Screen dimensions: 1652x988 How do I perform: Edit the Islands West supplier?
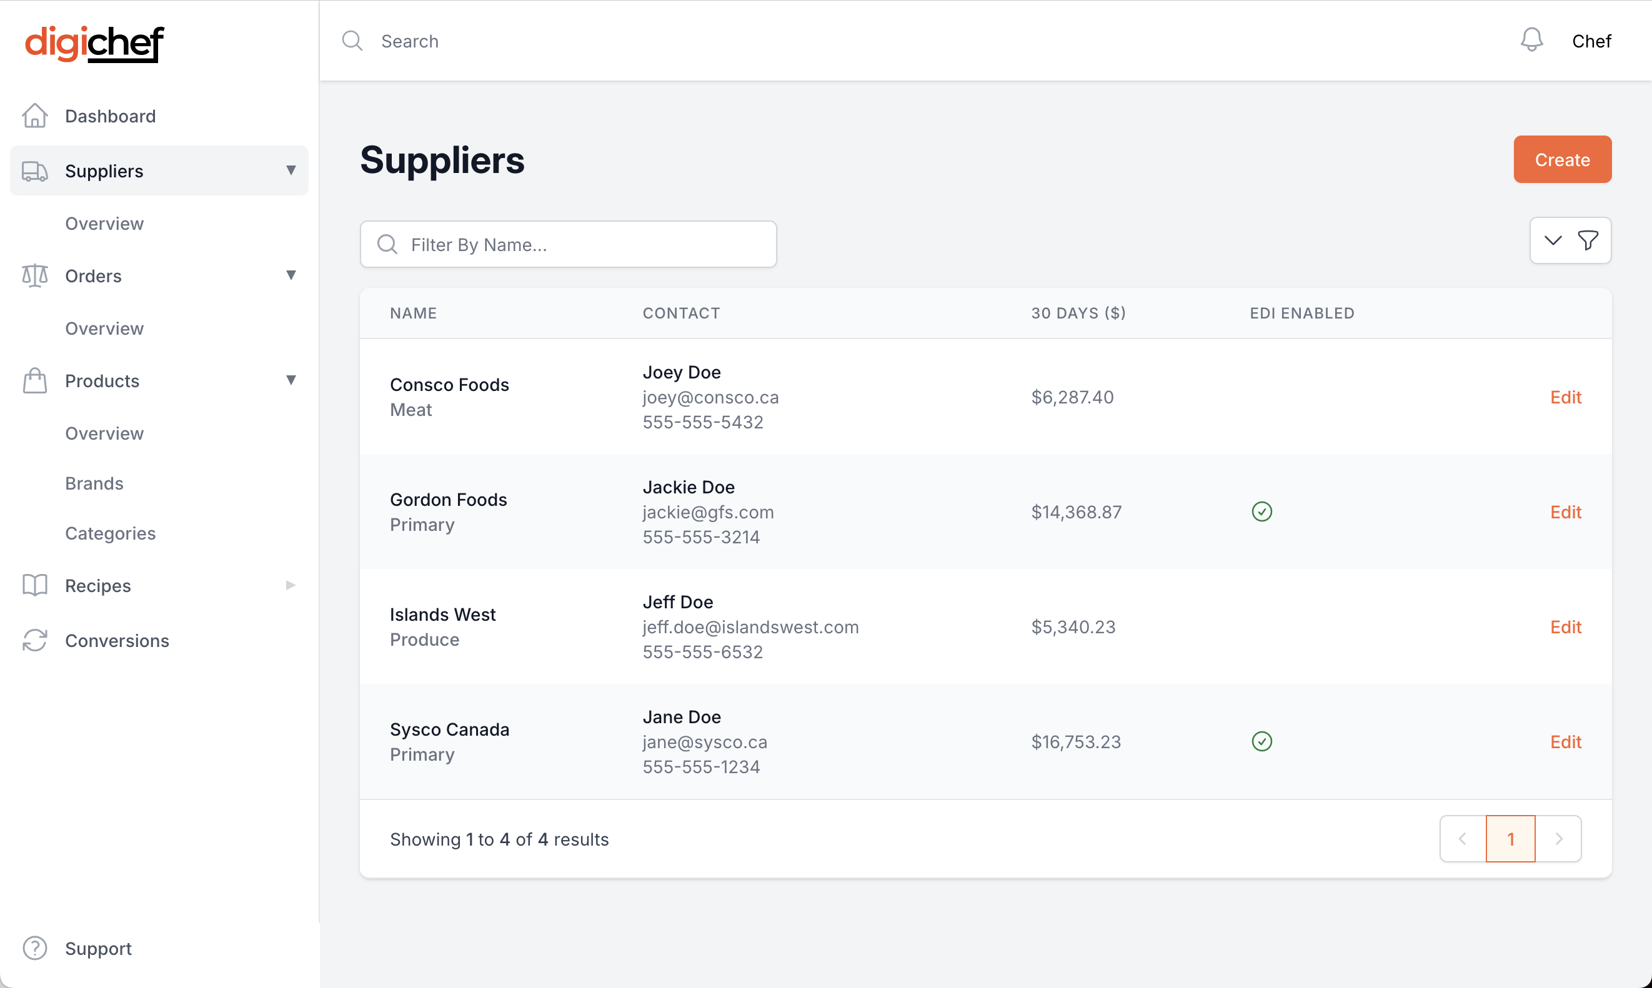tap(1565, 626)
